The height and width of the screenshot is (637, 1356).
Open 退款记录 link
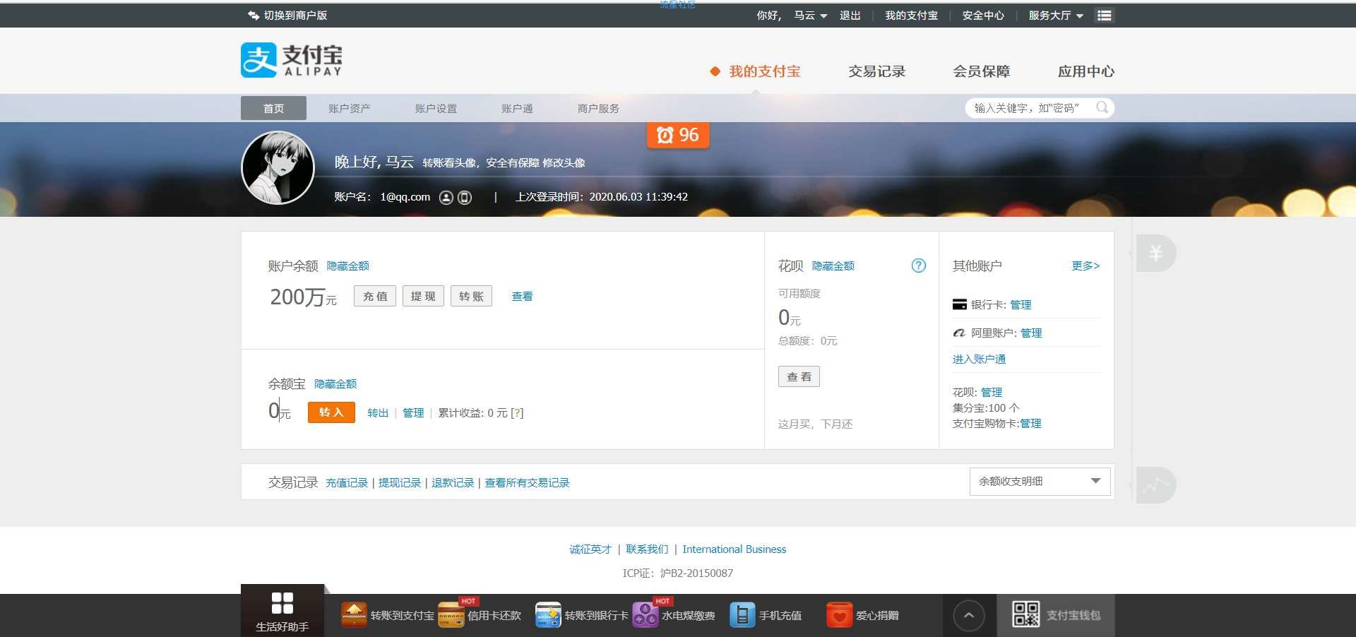(x=453, y=483)
